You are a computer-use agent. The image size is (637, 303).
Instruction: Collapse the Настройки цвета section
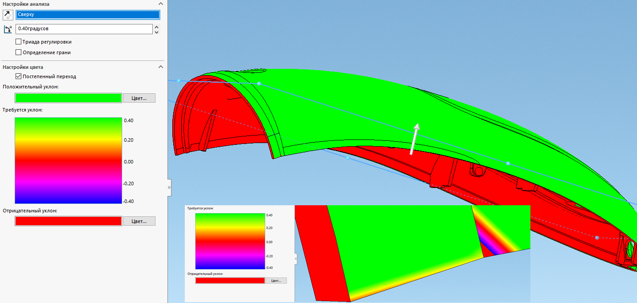point(160,67)
